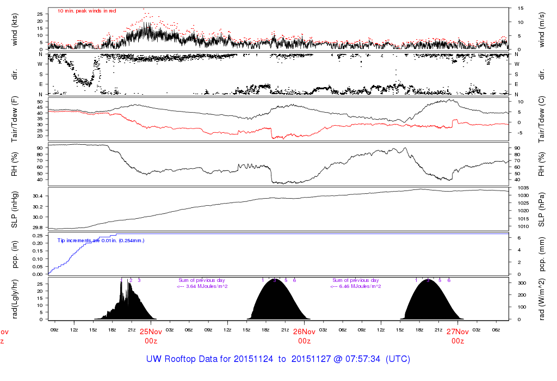Image resolution: width=557 pixels, height=381 pixels.
Task: Click the 'pcp. (mm)' axis label
Action: (x=541, y=255)
